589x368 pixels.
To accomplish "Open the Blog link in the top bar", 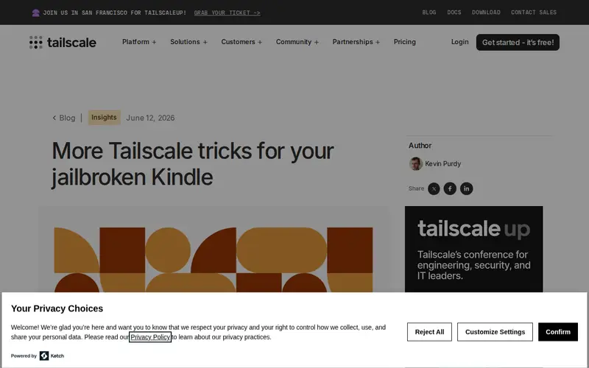I will (x=429, y=13).
